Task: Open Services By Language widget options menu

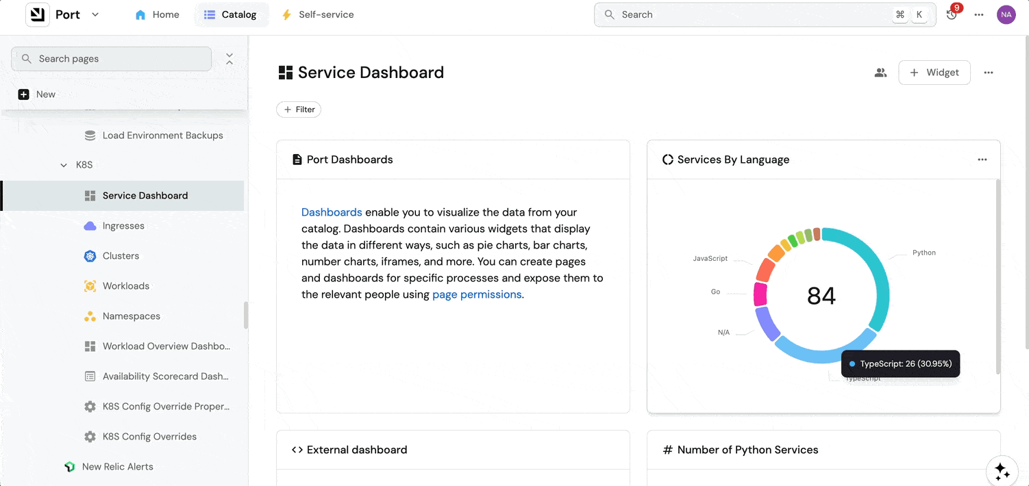Action: 982,159
